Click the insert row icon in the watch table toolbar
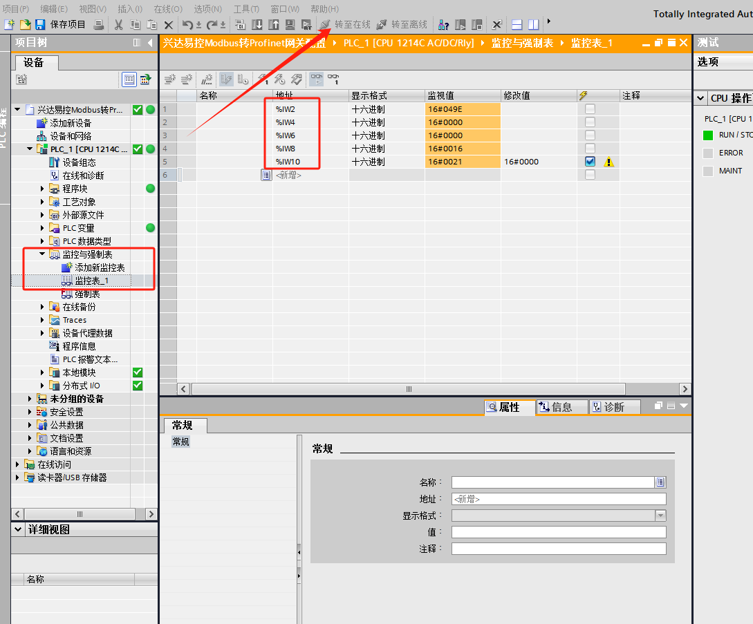The width and height of the screenshot is (753, 624). (x=170, y=79)
